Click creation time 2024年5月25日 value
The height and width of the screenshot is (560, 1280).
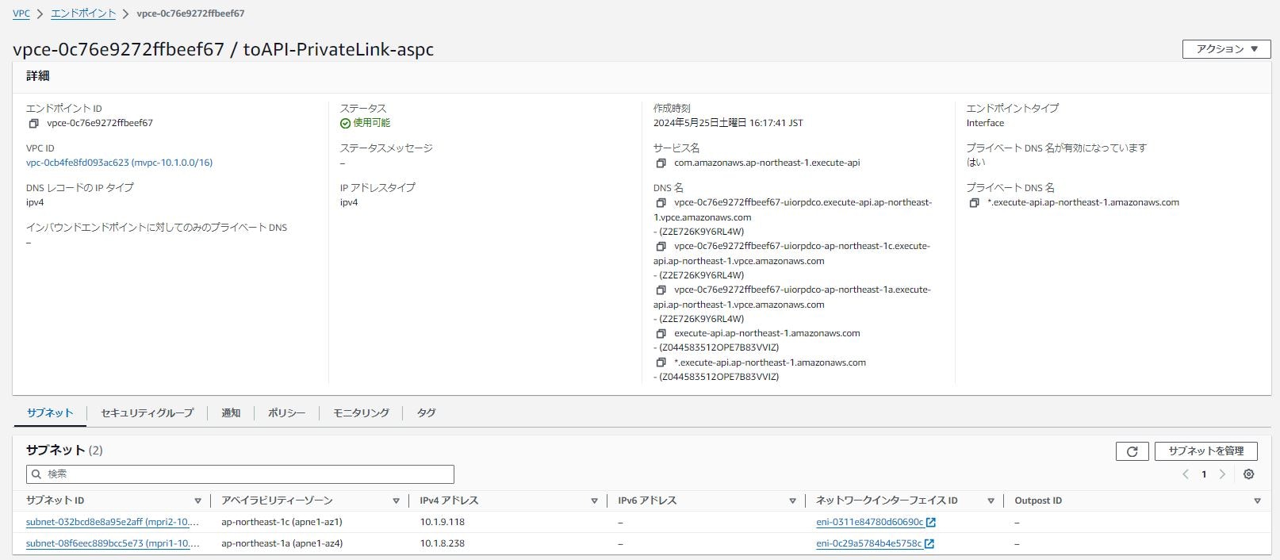[x=728, y=124]
